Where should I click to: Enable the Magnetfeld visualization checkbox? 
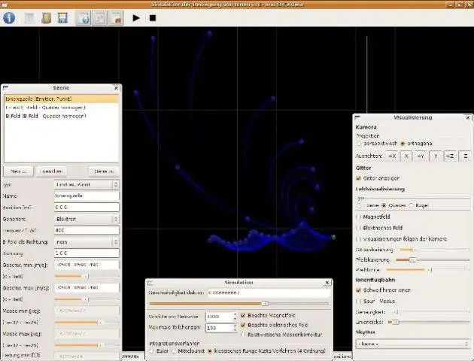pyautogui.click(x=359, y=216)
